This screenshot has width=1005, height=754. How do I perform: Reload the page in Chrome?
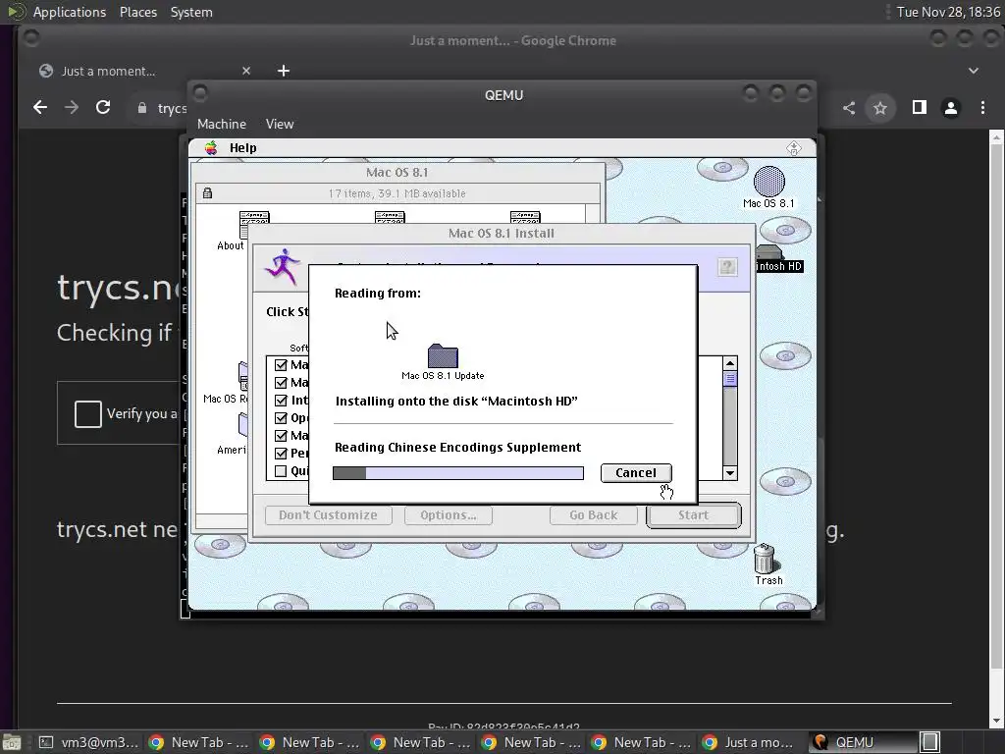click(x=103, y=107)
